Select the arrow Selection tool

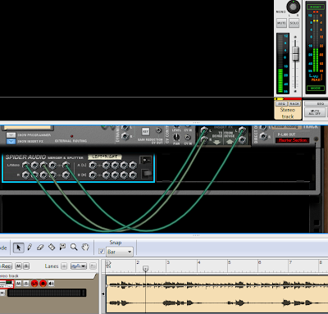click(x=18, y=248)
